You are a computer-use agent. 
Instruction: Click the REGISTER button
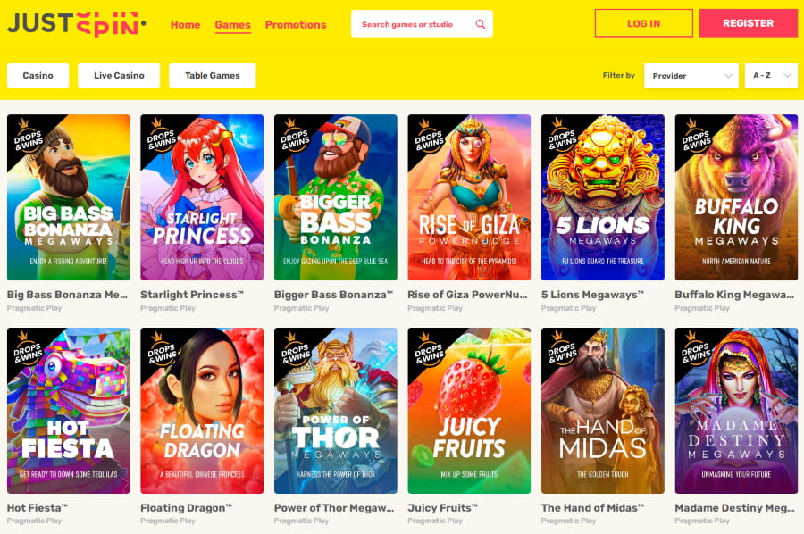pos(748,23)
